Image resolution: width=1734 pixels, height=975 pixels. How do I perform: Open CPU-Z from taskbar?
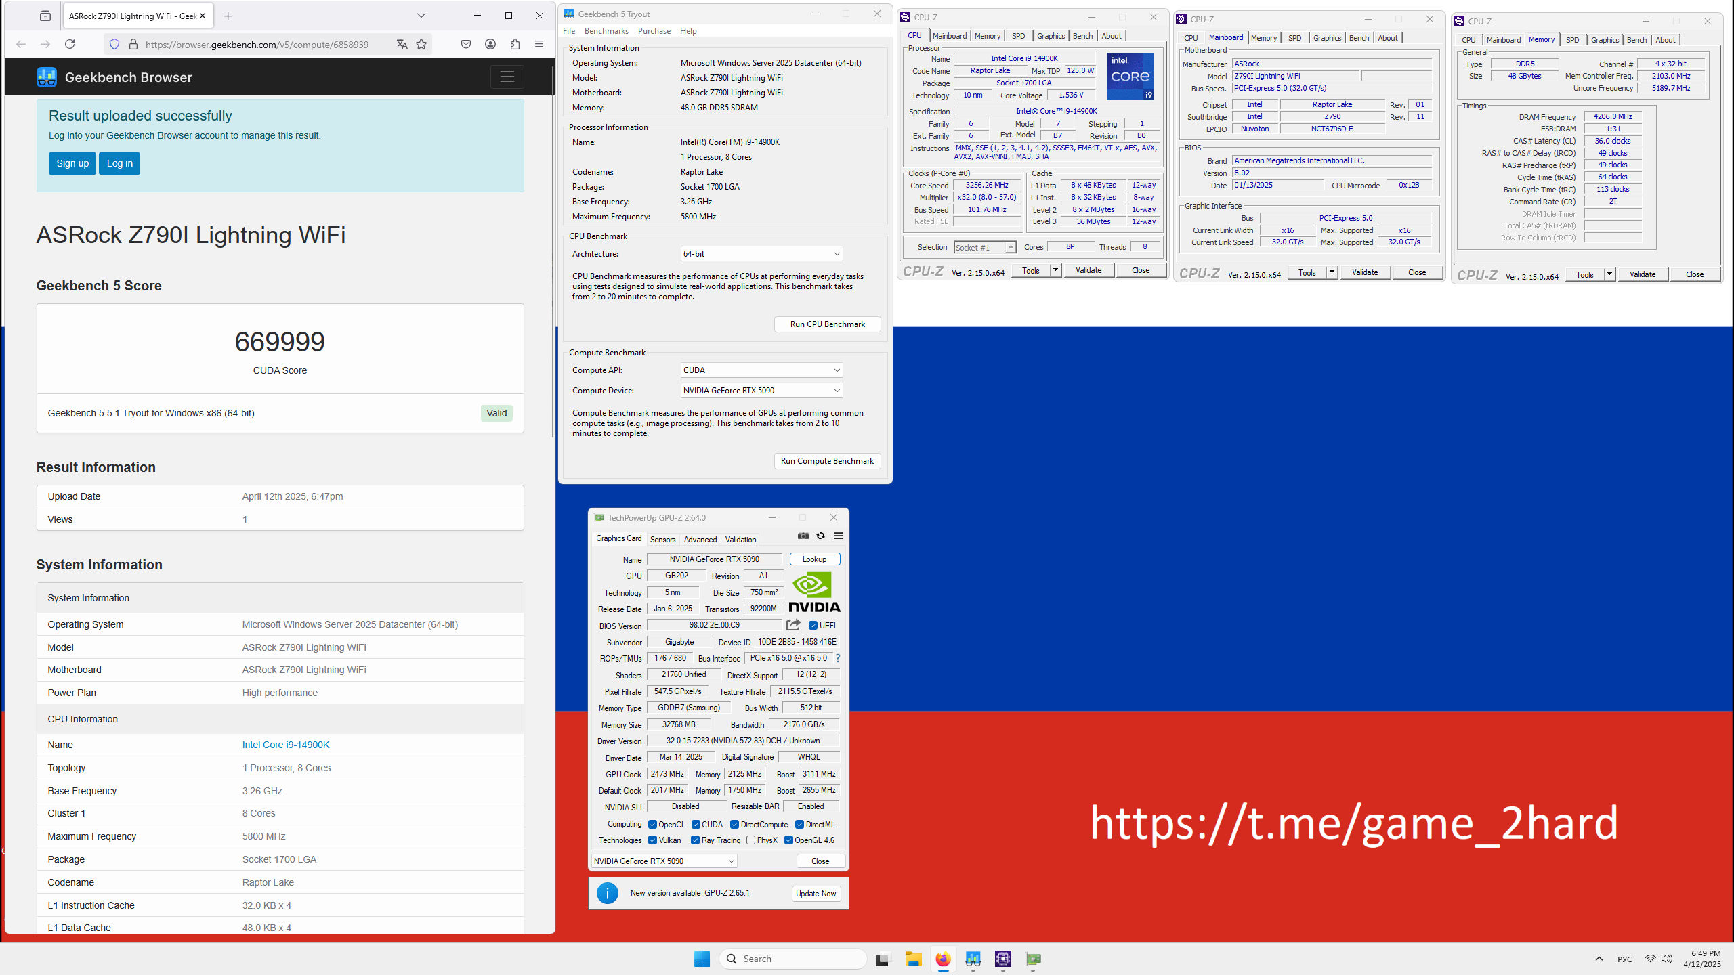(x=1003, y=959)
